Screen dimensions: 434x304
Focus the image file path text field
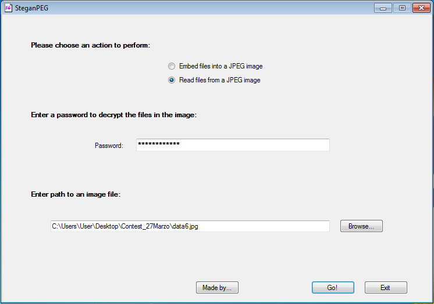(190, 226)
